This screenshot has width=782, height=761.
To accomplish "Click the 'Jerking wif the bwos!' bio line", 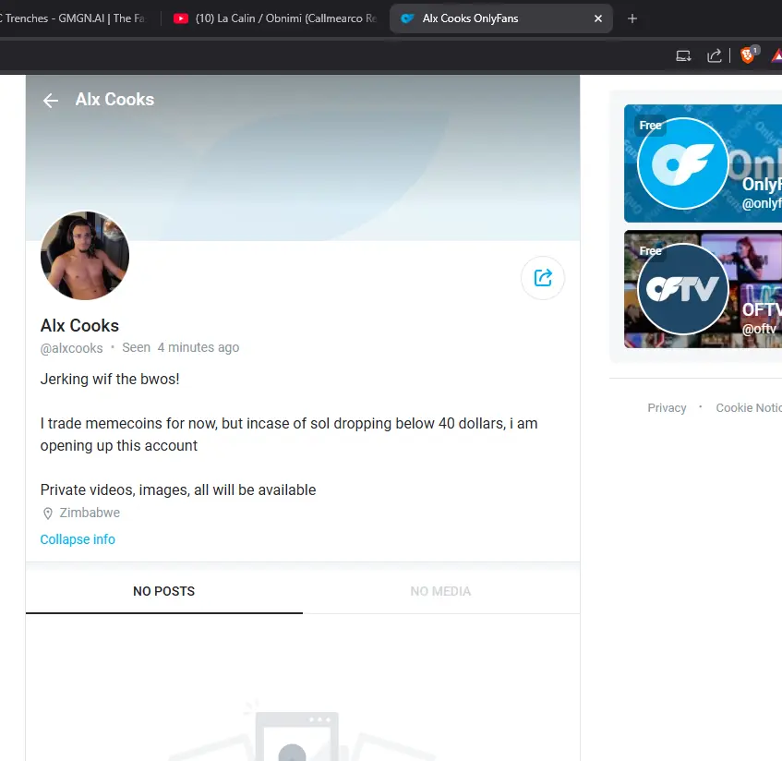I will [110, 380].
